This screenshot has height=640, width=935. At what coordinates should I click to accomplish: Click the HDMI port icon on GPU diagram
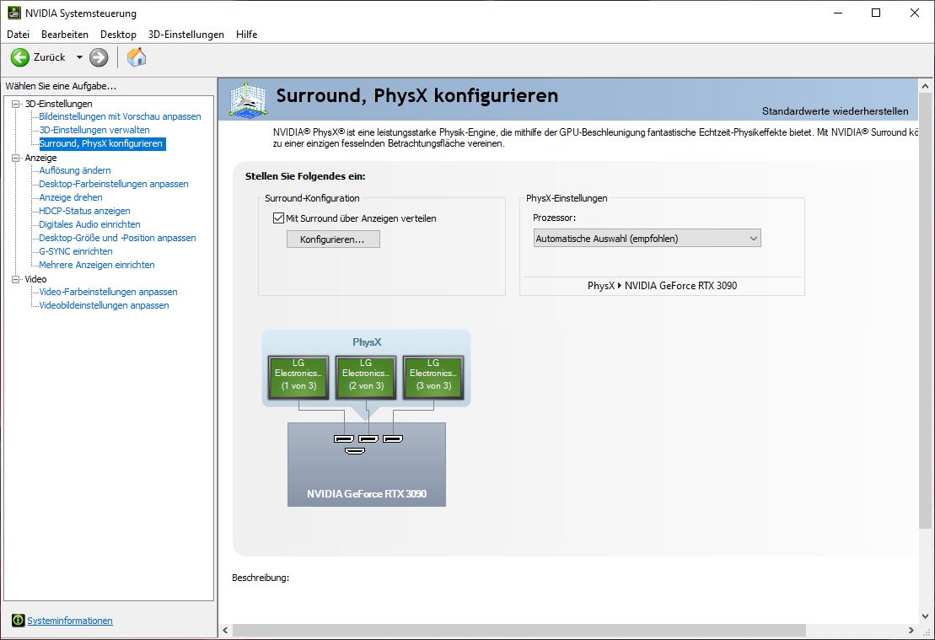point(355,450)
